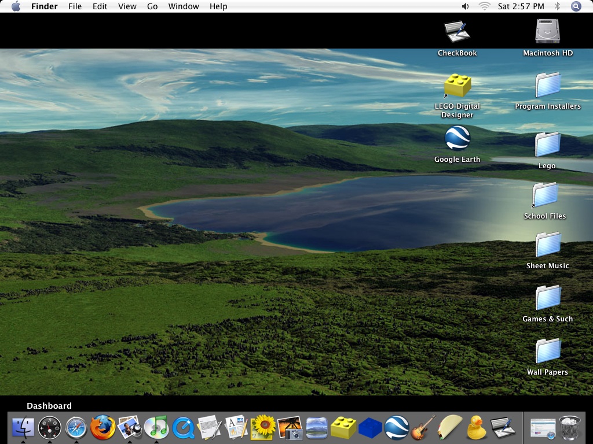This screenshot has width=593, height=444.
Task: Launch GarageBand from the Dock
Action: 422,428
